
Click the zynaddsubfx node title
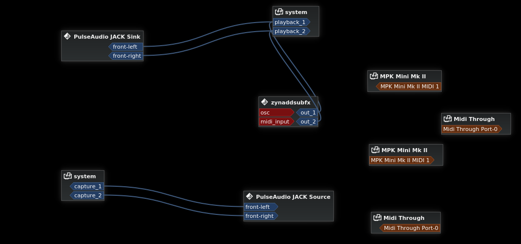tap(291, 102)
